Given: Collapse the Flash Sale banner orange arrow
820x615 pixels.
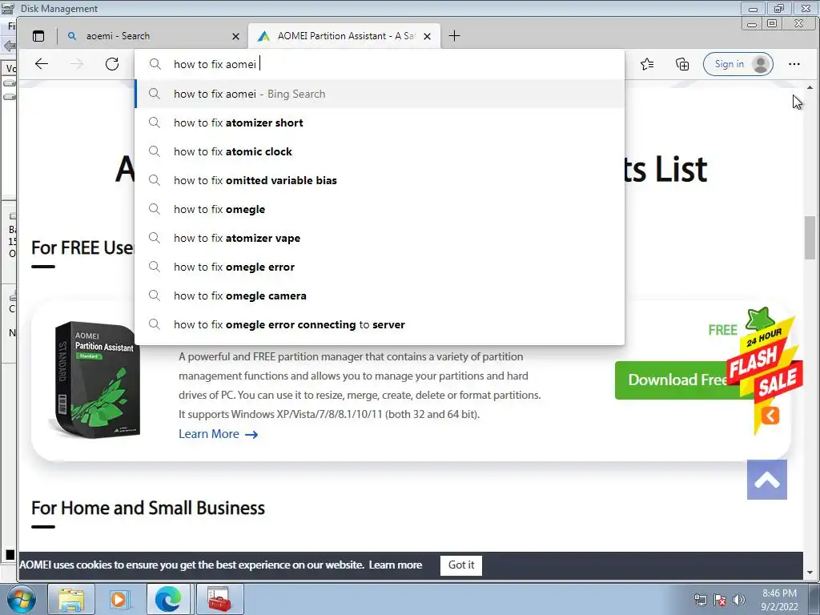Looking at the screenshot, I should click(x=770, y=416).
